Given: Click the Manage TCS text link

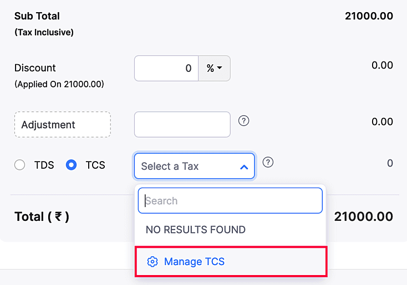Looking at the screenshot, I should [194, 262].
